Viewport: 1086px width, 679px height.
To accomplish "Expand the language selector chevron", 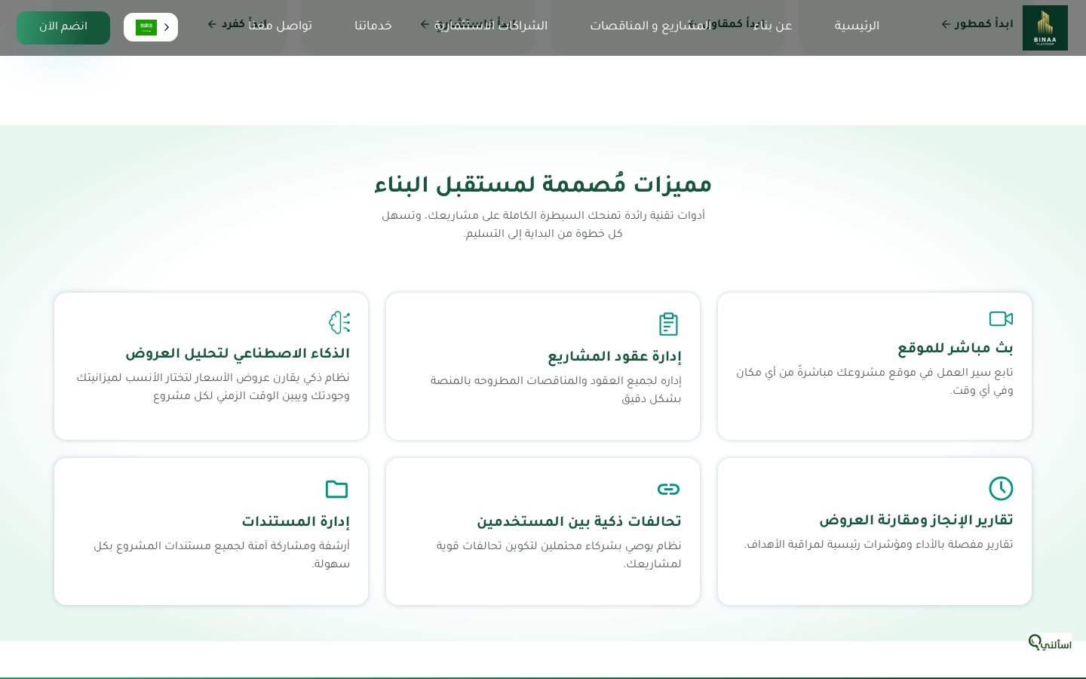I will click(x=167, y=27).
